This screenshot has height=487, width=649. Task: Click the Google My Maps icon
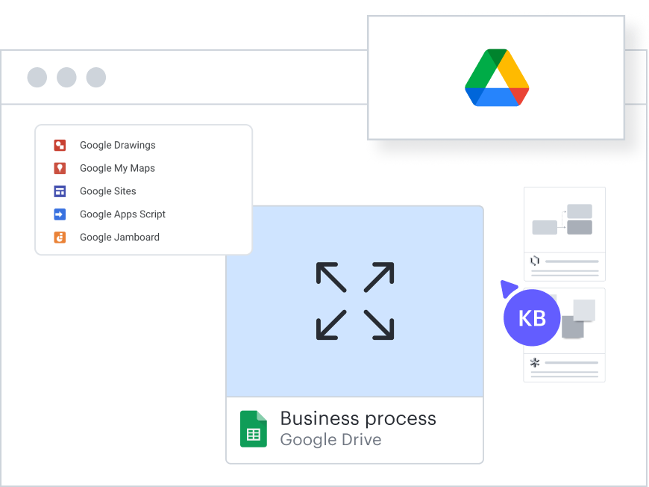coord(60,168)
